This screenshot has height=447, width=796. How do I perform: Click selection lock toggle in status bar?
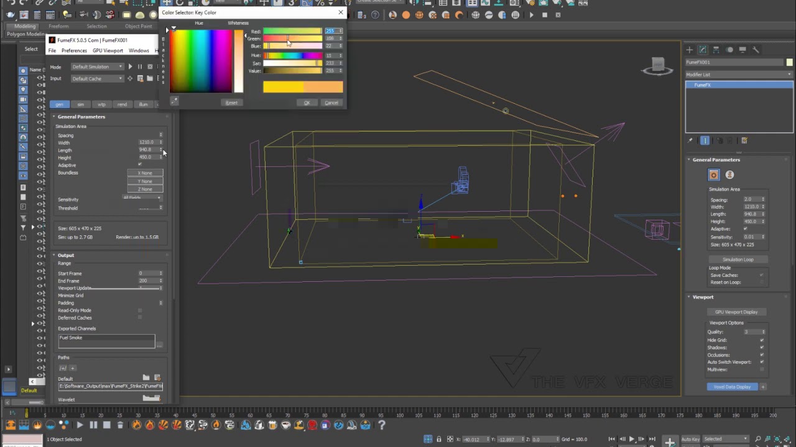click(439, 440)
